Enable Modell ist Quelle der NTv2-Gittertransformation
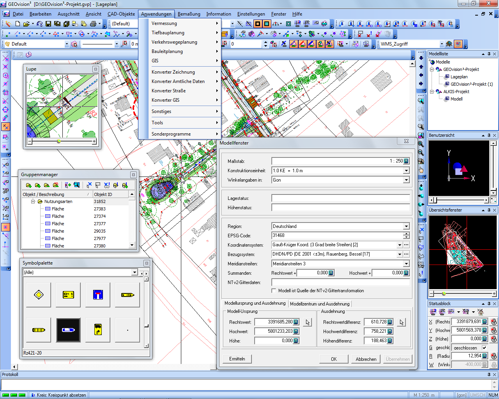The height and width of the screenshot is (399, 499). (274, 291)
